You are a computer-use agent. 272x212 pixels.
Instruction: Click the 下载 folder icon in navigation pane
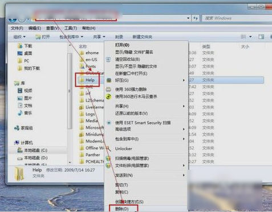tap(20, 46)
